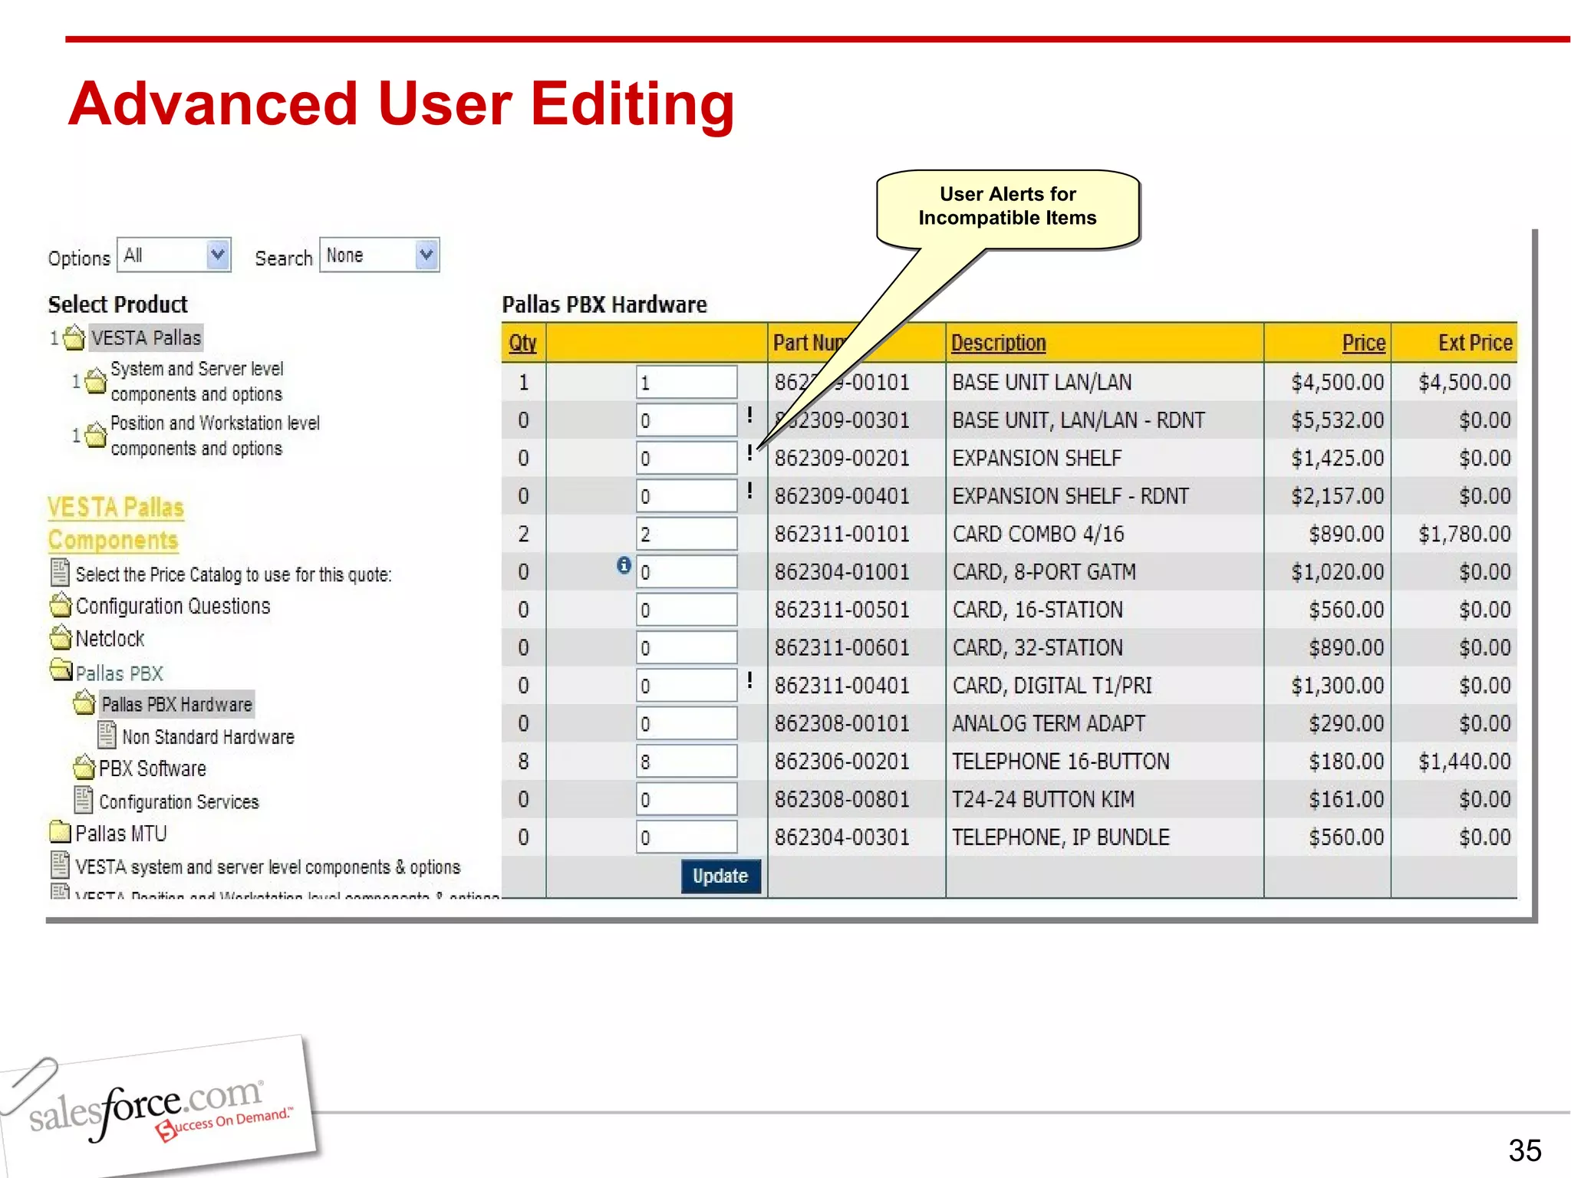Viewport: 1571px width, 1178px height.
Task: Click quantity field for ANALOG TERM ADAPT
Action: [x=687, y=723]
